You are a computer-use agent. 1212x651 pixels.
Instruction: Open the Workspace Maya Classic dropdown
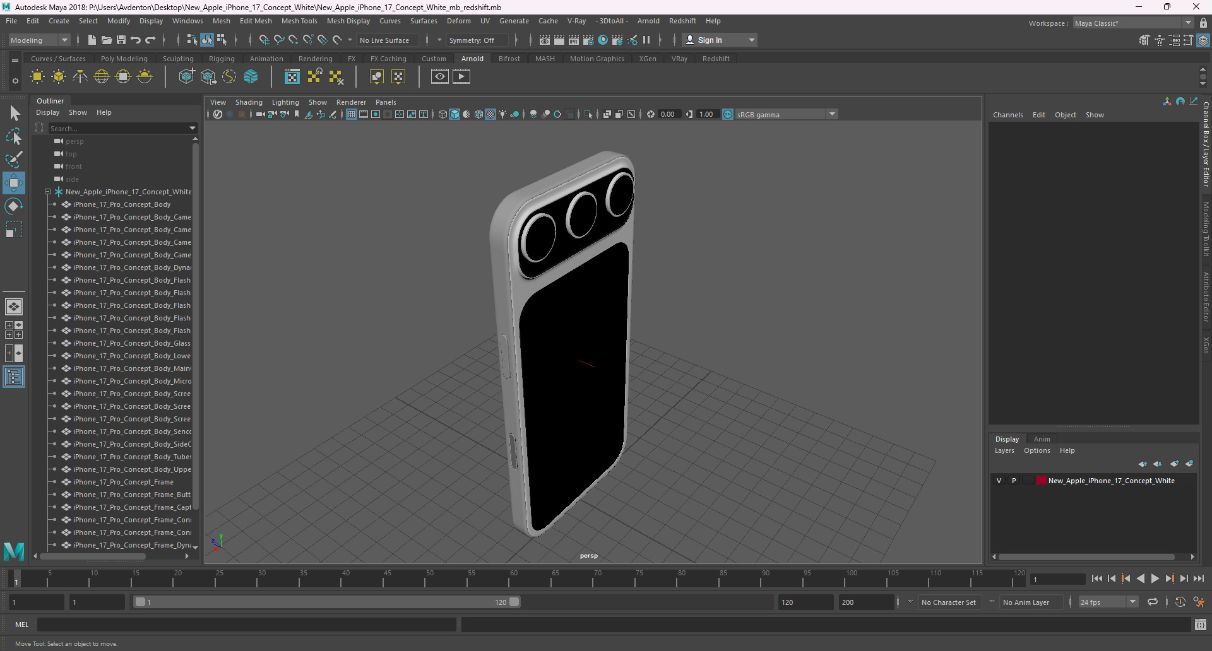point(1133,23)
